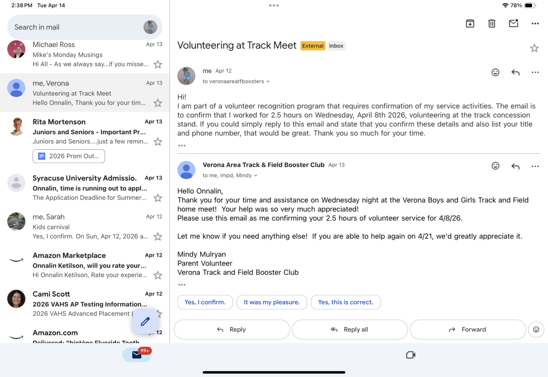
Task: Open emoji picker beside Forward button
Action: click(x=536, y=330)
